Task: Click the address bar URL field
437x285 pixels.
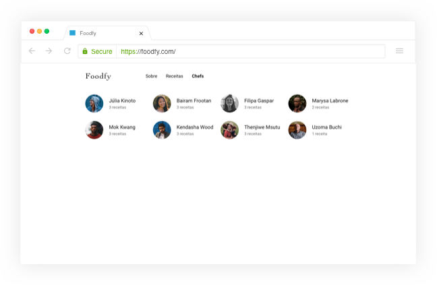Action: (x=250, y=51)
